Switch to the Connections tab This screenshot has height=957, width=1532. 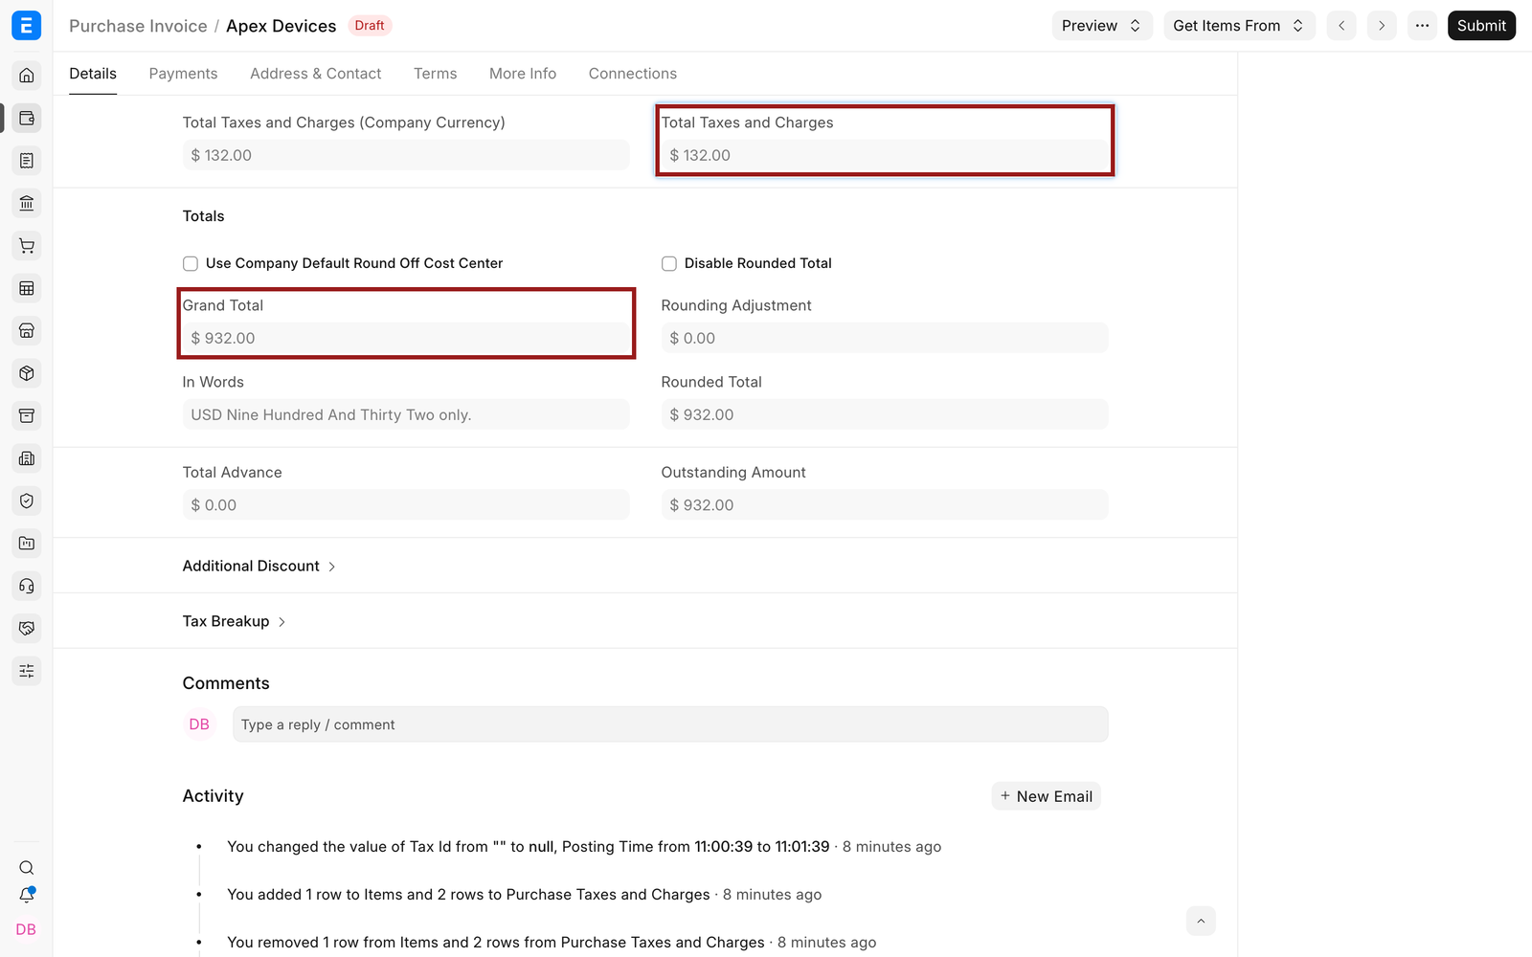click(632, 74)
